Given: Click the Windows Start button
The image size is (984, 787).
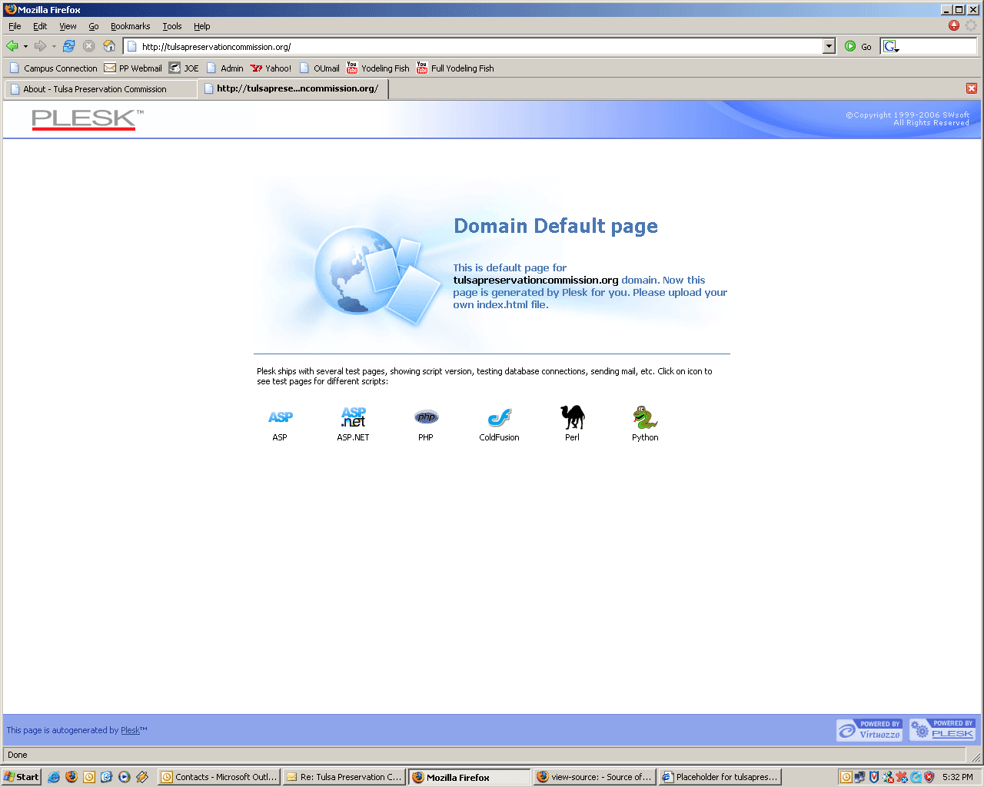Looking at the screenshot, I should coord(22,777).
